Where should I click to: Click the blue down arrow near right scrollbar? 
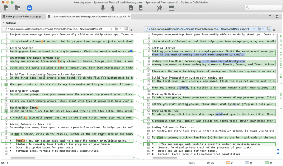tap(278, 153)
